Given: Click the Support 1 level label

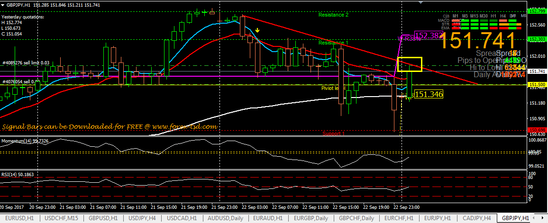Looking at the screenshot, I should point(334,134).
